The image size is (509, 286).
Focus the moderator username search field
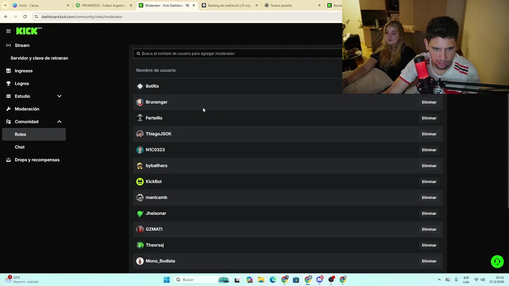tap(238, 53)
